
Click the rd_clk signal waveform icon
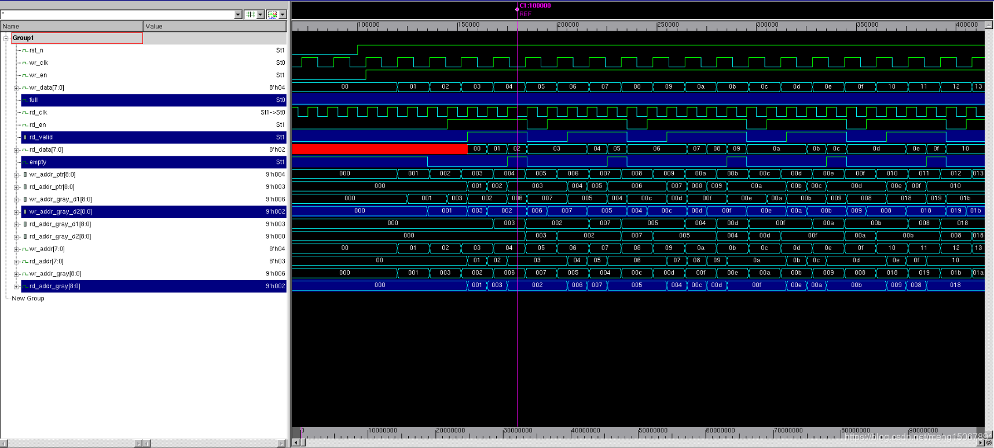(x=25, y=113)
